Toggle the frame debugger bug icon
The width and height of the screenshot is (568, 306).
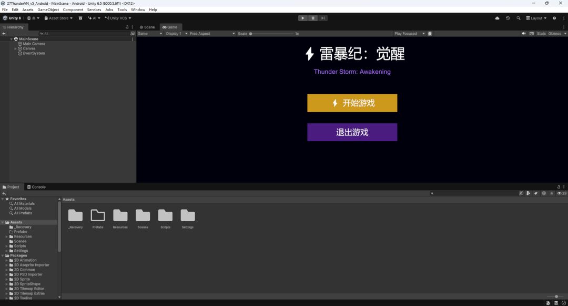point(430,34)
